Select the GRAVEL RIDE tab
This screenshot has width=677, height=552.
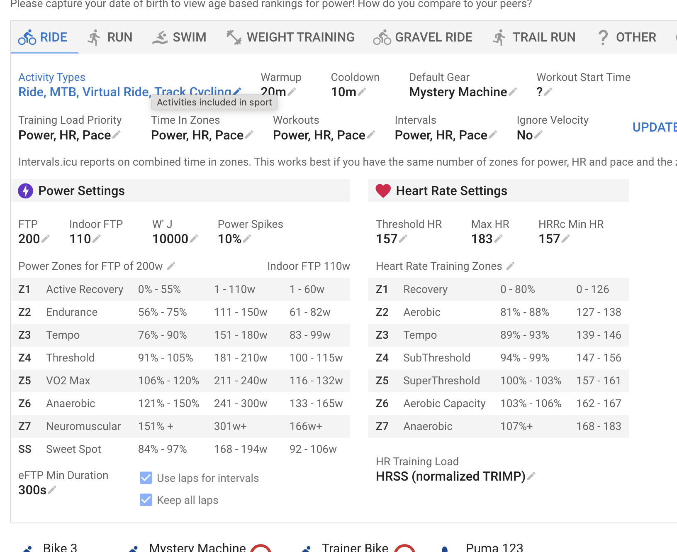click(423, 37)
